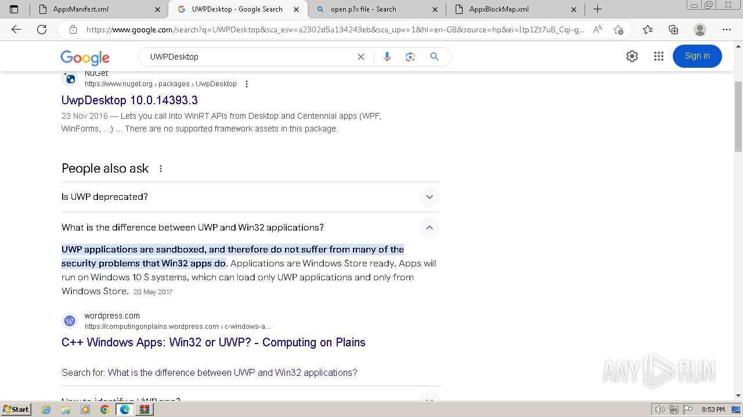Select the UWPDesktop - Google Search tab

tap(237, 9)
